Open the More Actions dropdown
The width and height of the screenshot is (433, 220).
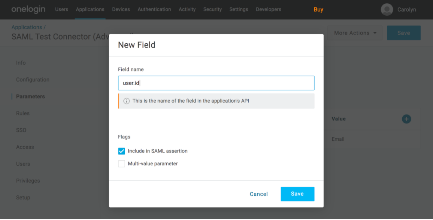(x=354, y=33)
